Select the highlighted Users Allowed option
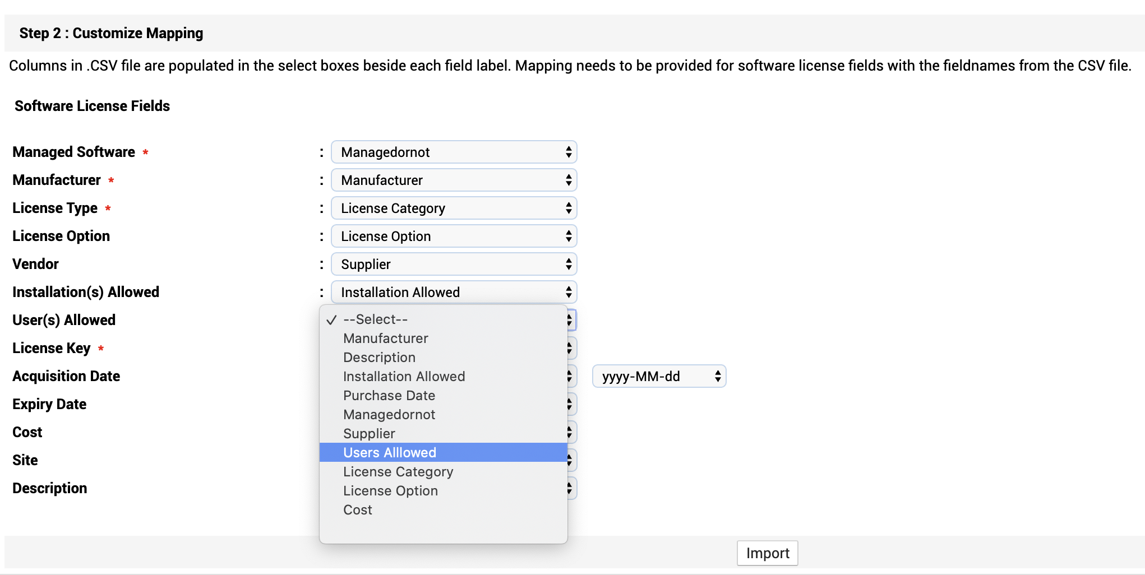1145x575 pixels. [390, 453]
